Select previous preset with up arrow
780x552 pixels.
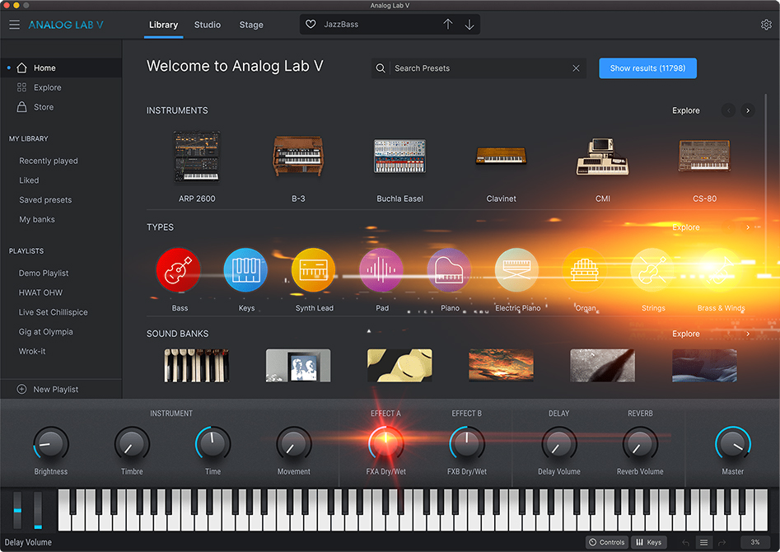[448, 25]
